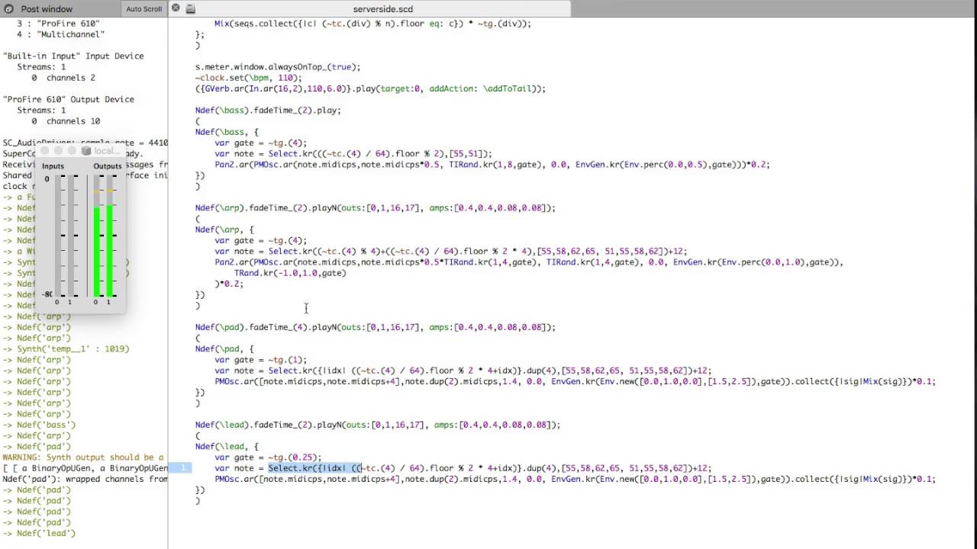Image resolution: width=977 pixels, height=549 pixels.
Task: Click 'Ndef(\bass).fadeTime_(2).play;' line
Action: click(268, 111)
